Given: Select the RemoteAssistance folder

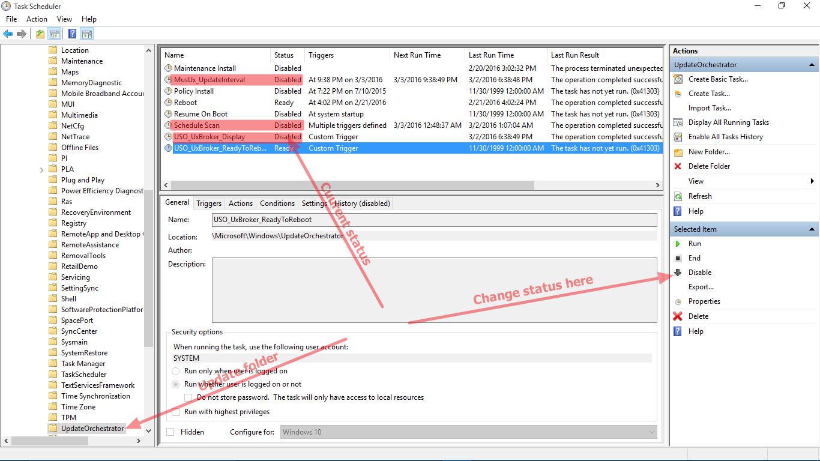Looking at the screenshot, I should click(x=90, y=245).
